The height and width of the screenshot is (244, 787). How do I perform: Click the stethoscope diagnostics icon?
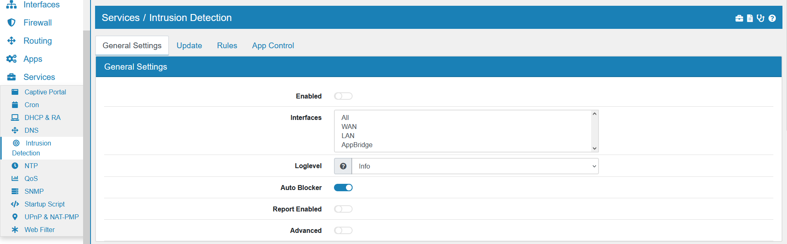(761, 18)
